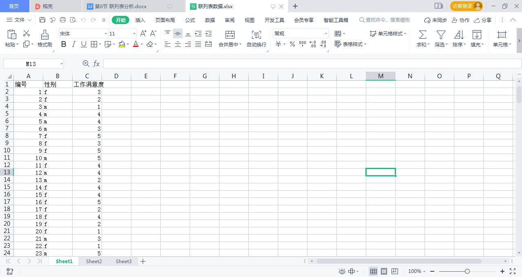Switch to the 数据 ribbon tab
The image size is (522, 277).
(x=210, y=20)
